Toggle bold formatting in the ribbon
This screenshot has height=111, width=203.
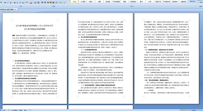(x=5, y=3)
